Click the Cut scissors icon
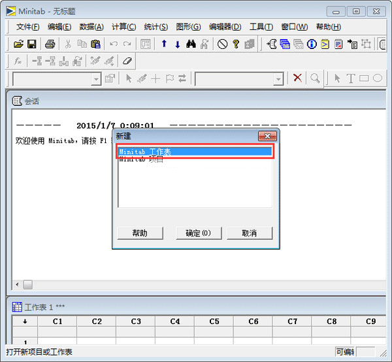This screenshot has height=362, width=392. pyautogui.click(x=68, y=44)
